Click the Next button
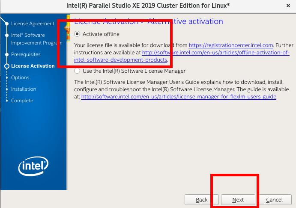 (x=238, y=200)
